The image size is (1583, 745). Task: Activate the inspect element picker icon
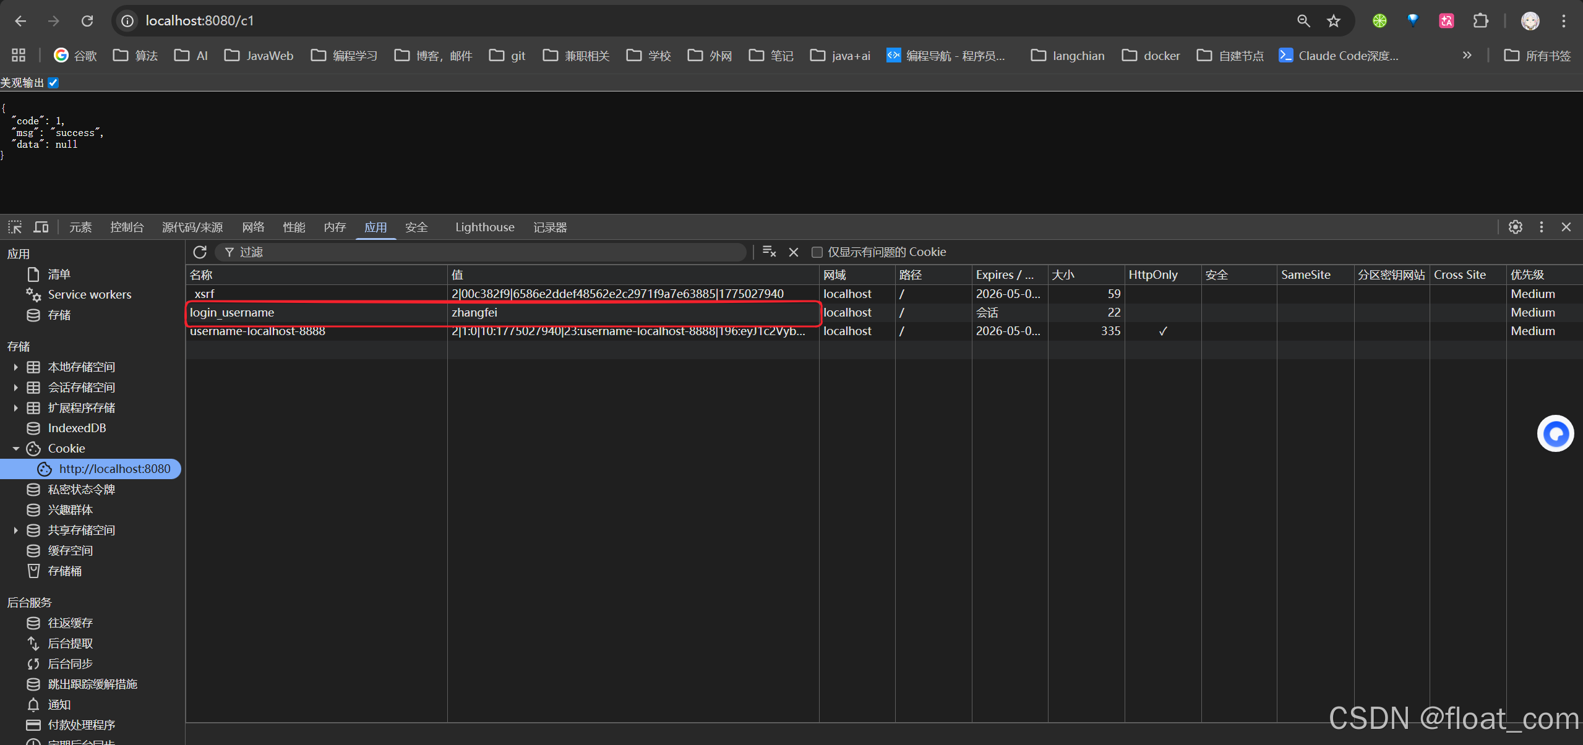(15, 227)
